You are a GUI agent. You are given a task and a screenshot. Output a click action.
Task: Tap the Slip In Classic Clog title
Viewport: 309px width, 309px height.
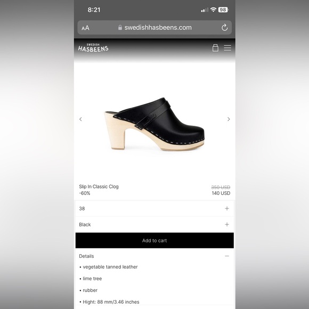(x=99, y=186)
